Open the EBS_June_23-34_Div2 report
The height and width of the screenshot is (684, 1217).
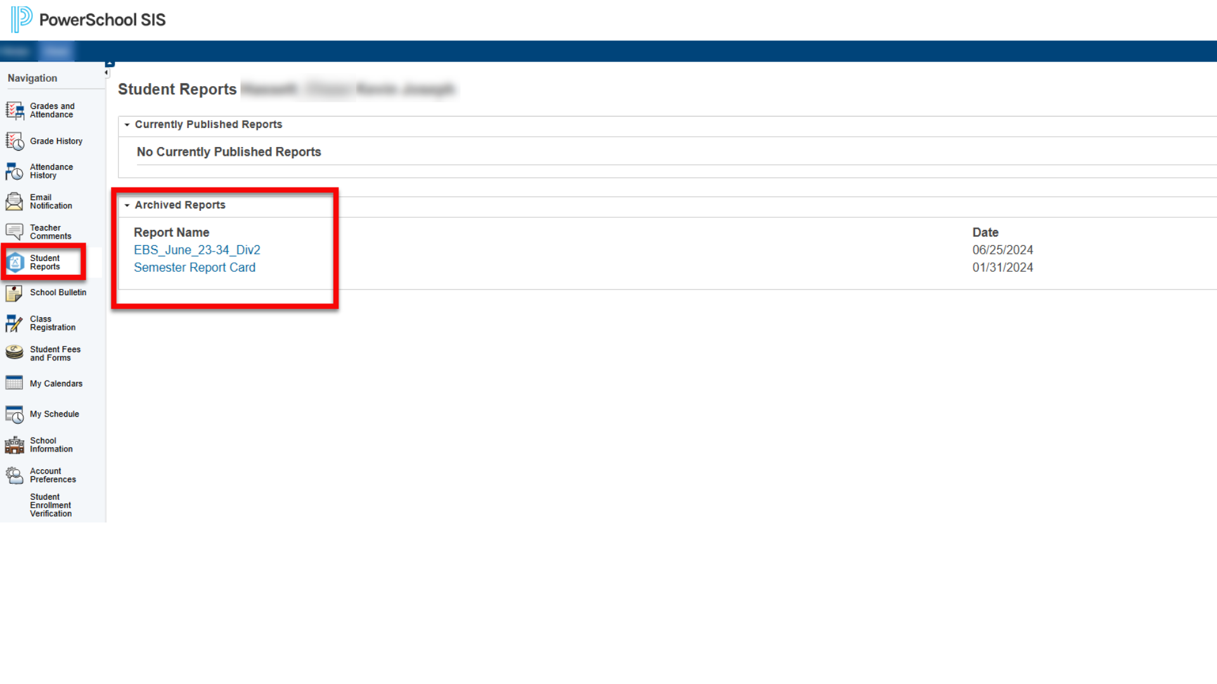[197, 250]
